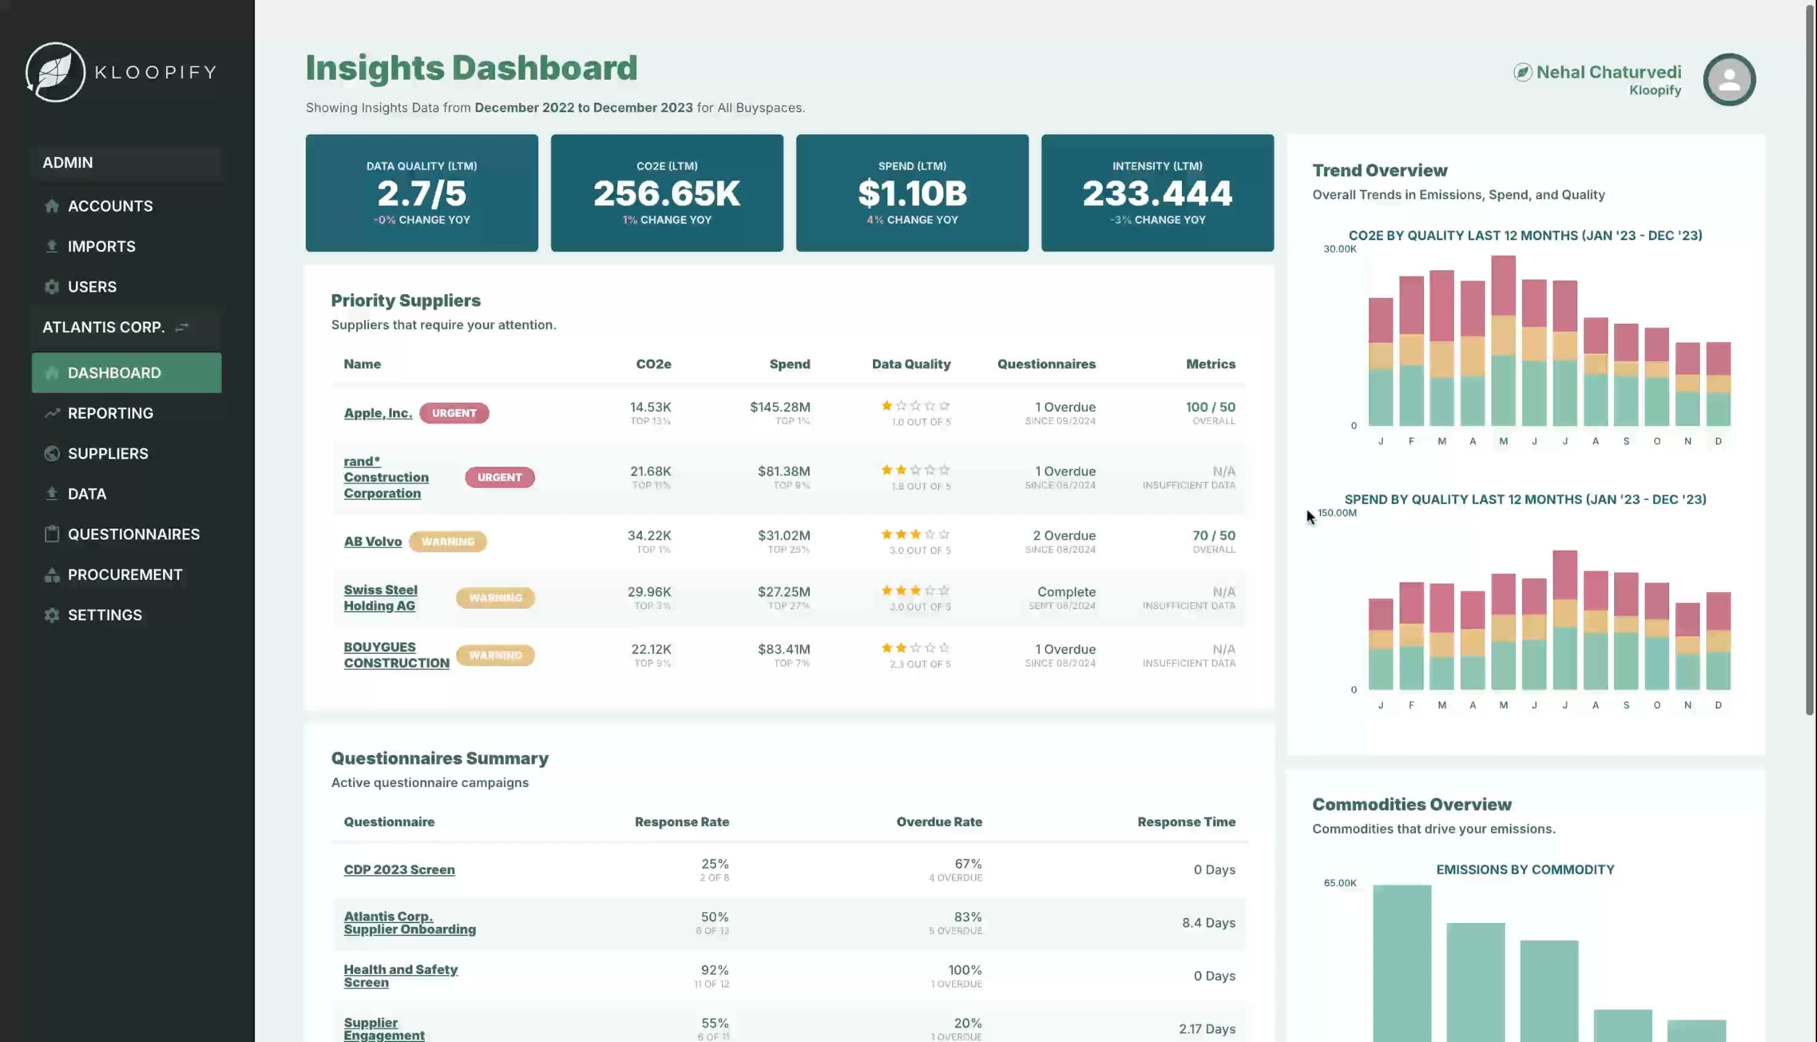Select the CO2E (LTM) 256.65K card
Screen dimensions: 1817x1042
(667, 193)
